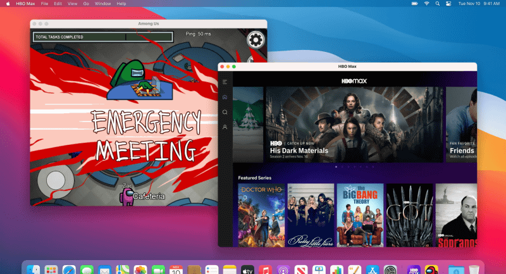Open the Game of Thrones poster

[409, 215]
